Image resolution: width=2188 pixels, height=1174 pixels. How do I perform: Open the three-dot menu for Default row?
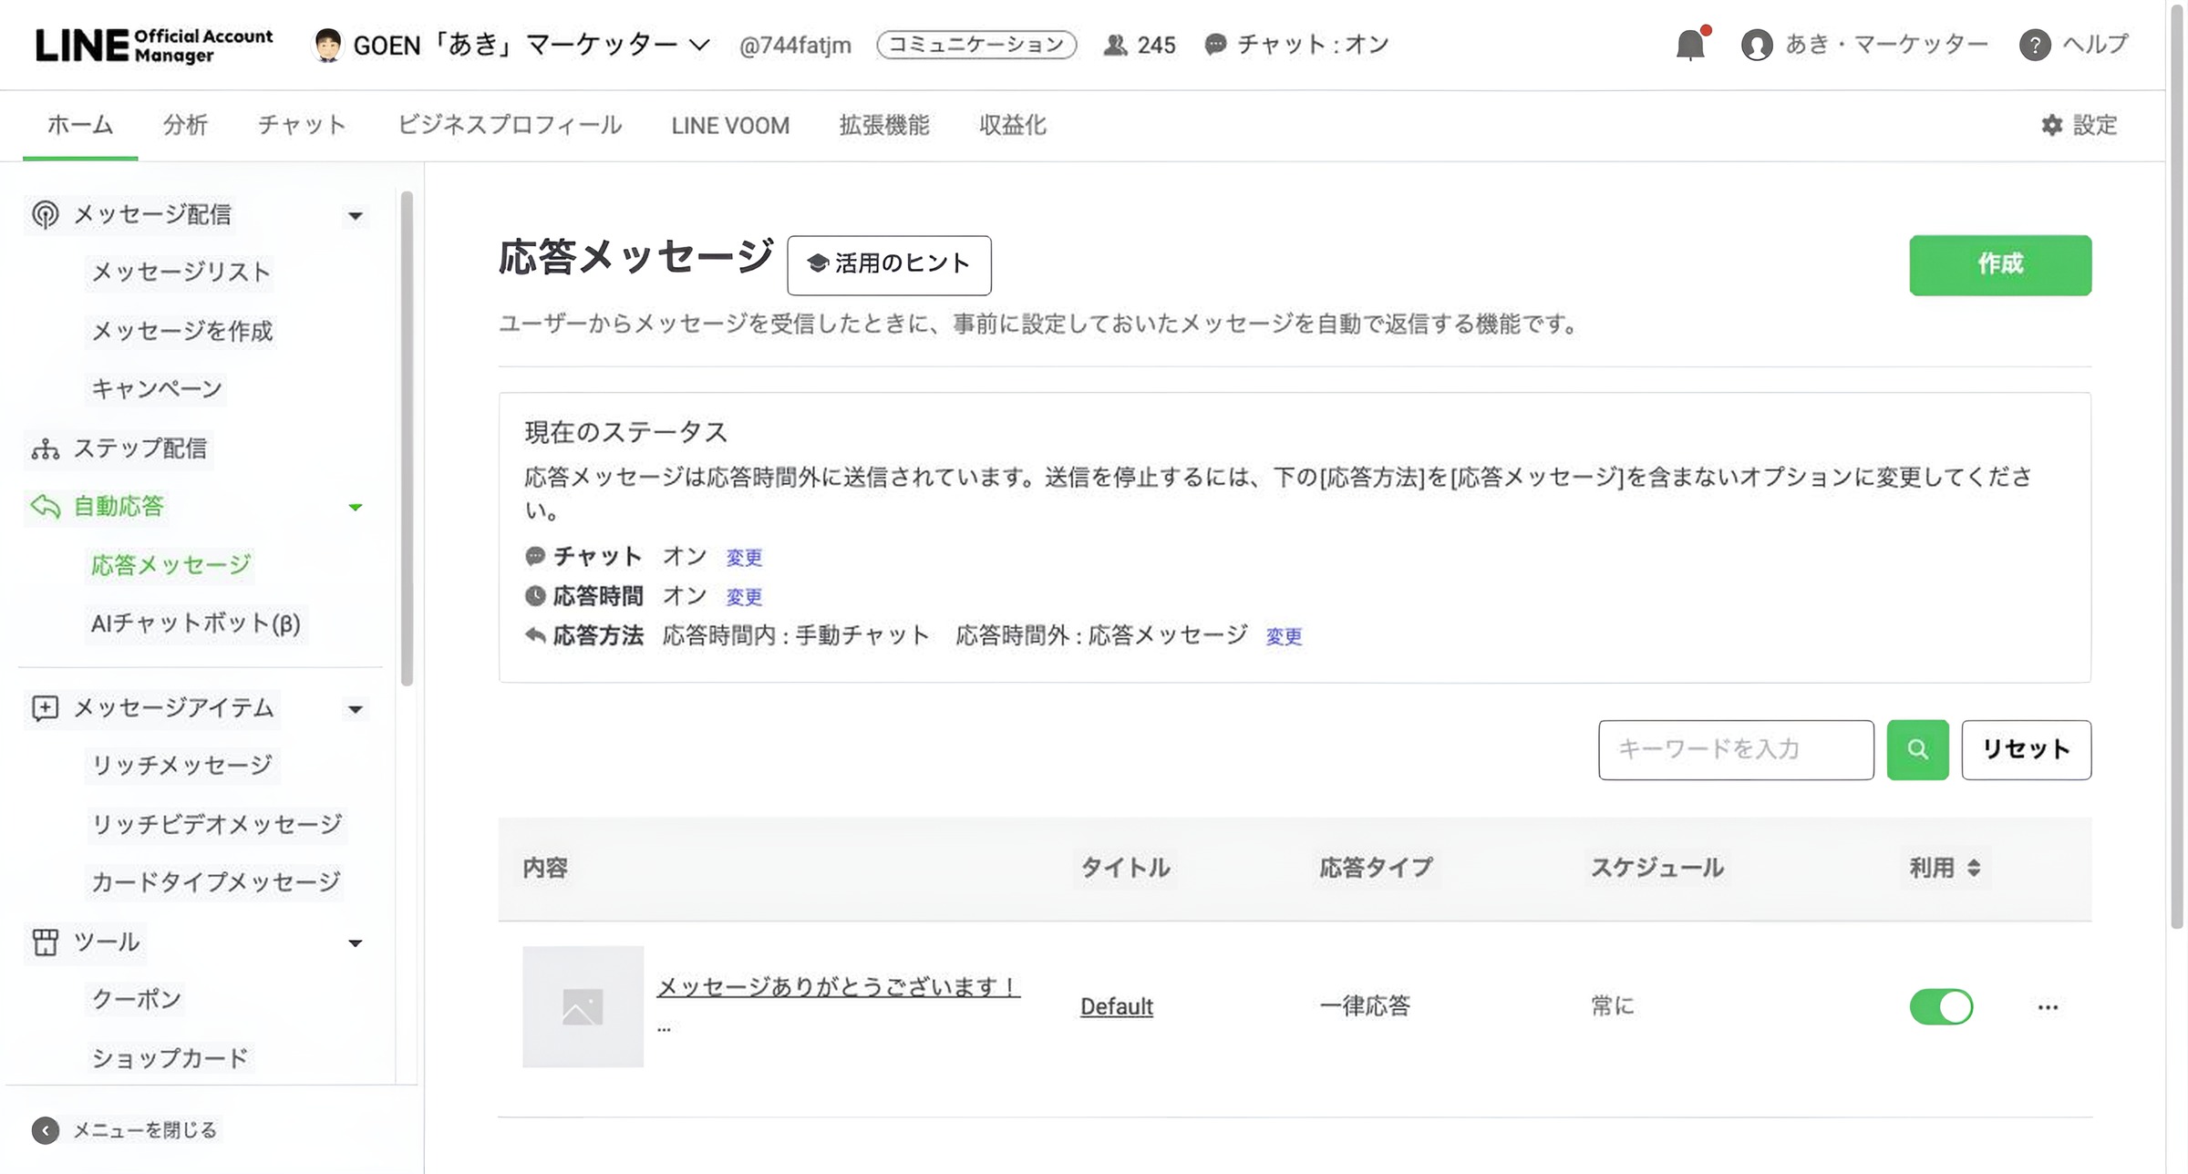point(2048,1007)
